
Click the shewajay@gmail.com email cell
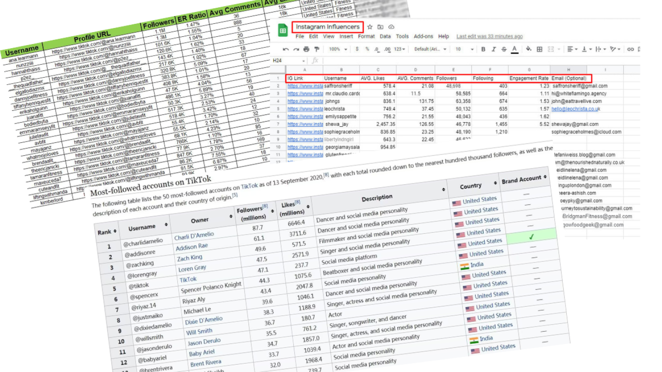[575, 124]
